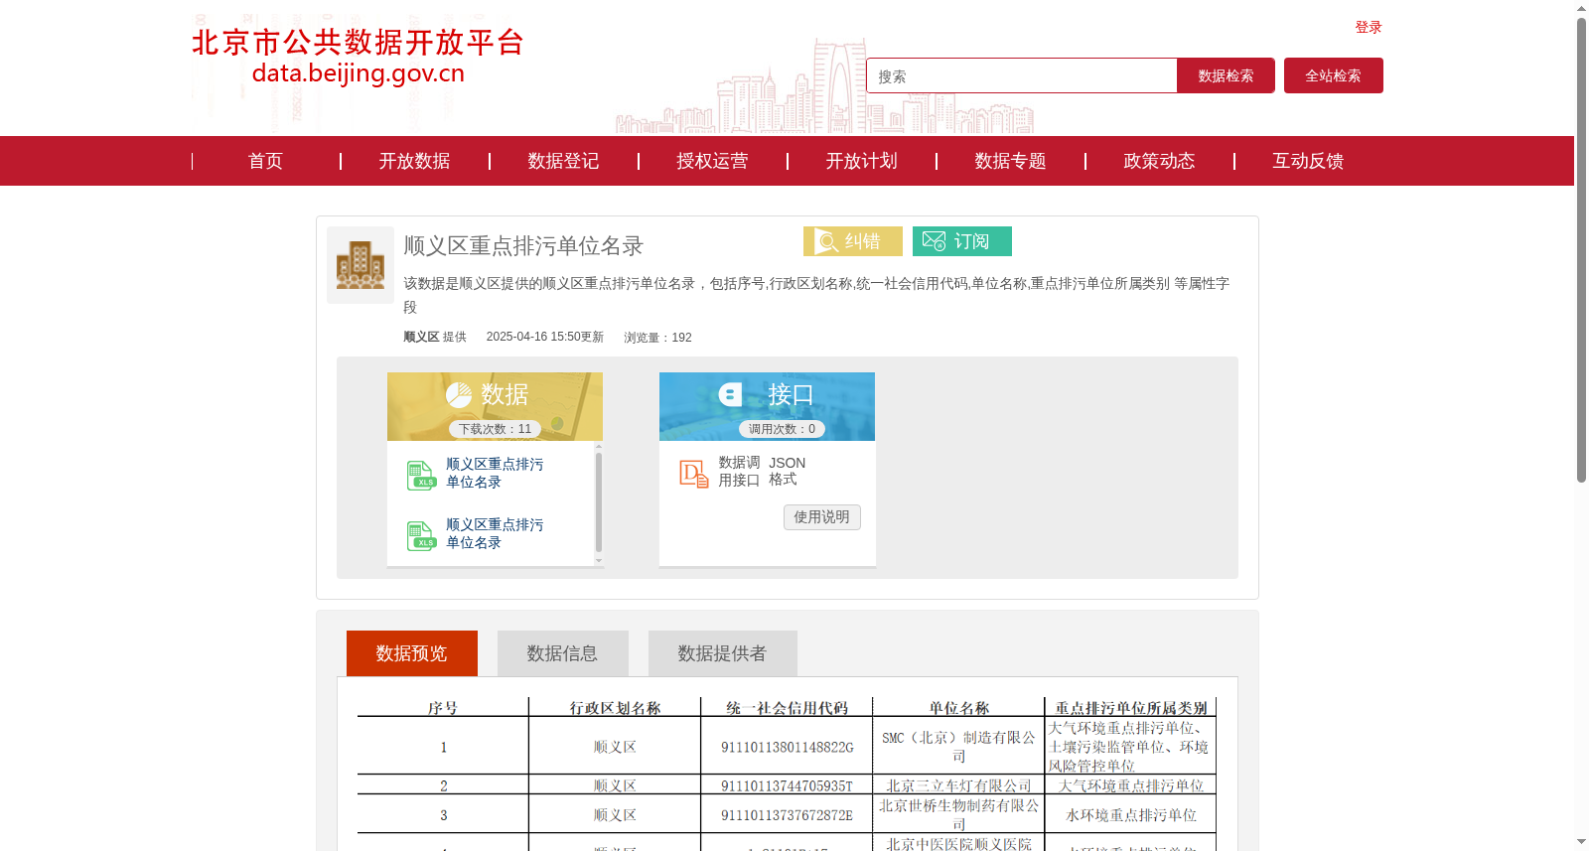Click the 统一社会信用代码 column header
The width and height of the screenshot is (1589, 851).
(x=787, y=708)
